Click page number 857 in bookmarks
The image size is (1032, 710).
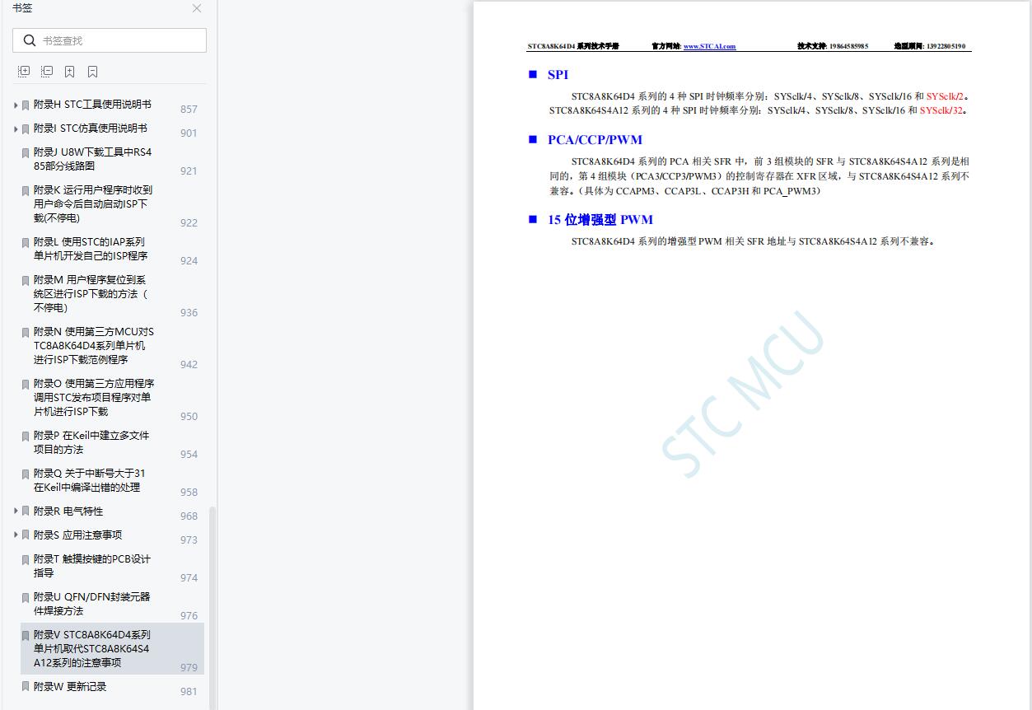pos(189,109)
